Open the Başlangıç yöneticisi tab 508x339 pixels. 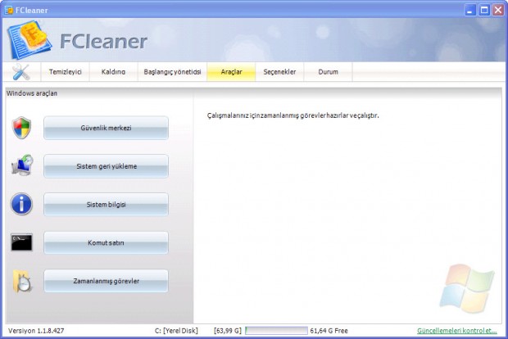[172, 72]
